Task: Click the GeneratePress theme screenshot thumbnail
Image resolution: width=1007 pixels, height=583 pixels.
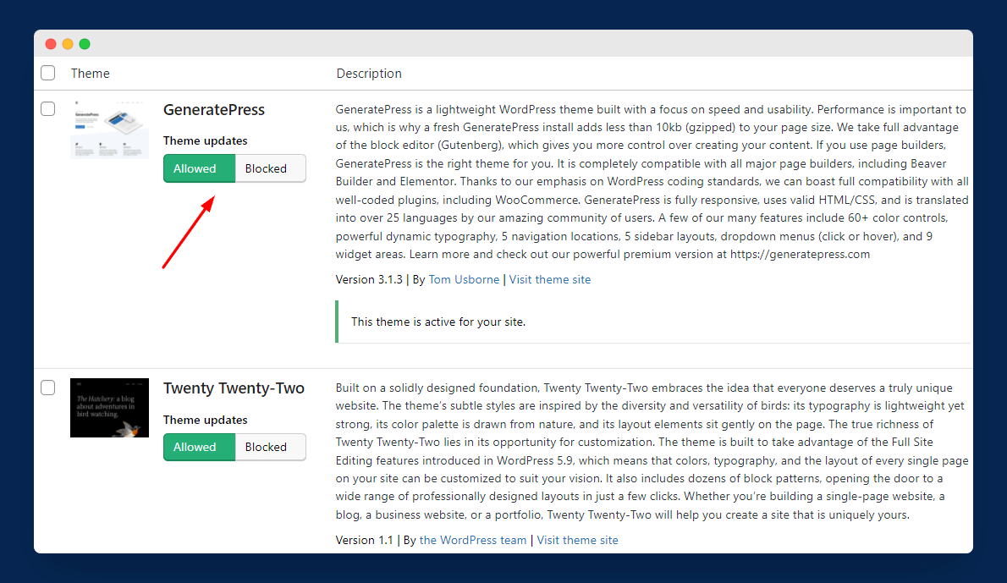Action: 109,129
